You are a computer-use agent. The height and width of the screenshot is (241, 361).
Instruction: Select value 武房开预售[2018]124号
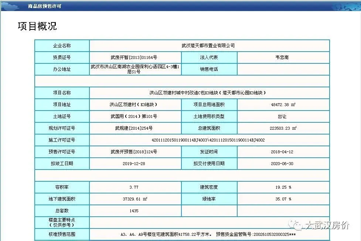(x=134, y=152)
